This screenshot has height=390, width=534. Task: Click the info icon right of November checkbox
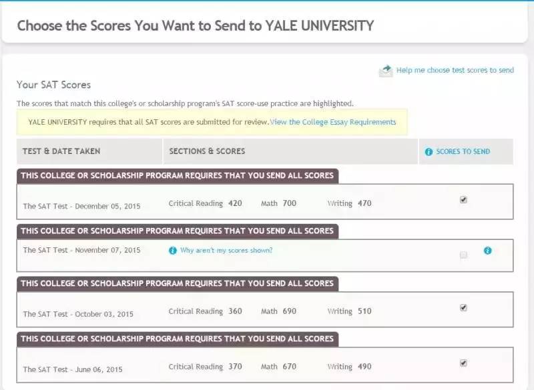click(488, 251)
